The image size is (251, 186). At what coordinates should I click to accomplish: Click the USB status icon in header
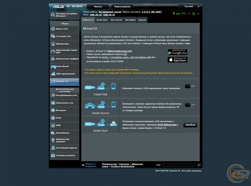point(198,14)
